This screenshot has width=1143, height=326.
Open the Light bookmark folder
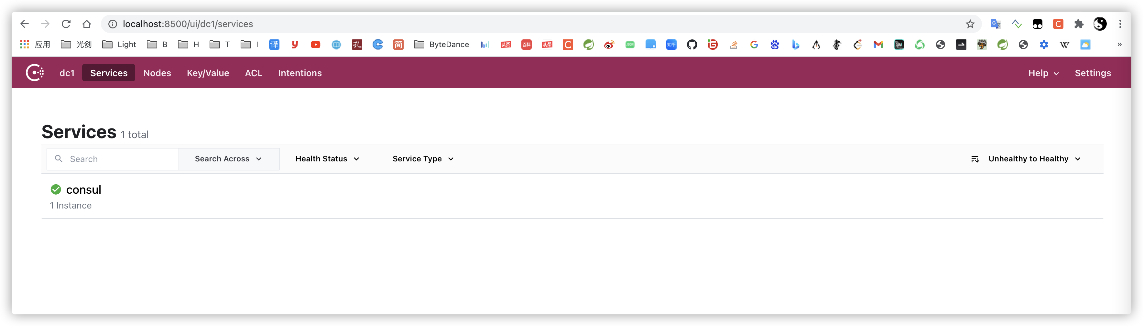coord(119,44)
